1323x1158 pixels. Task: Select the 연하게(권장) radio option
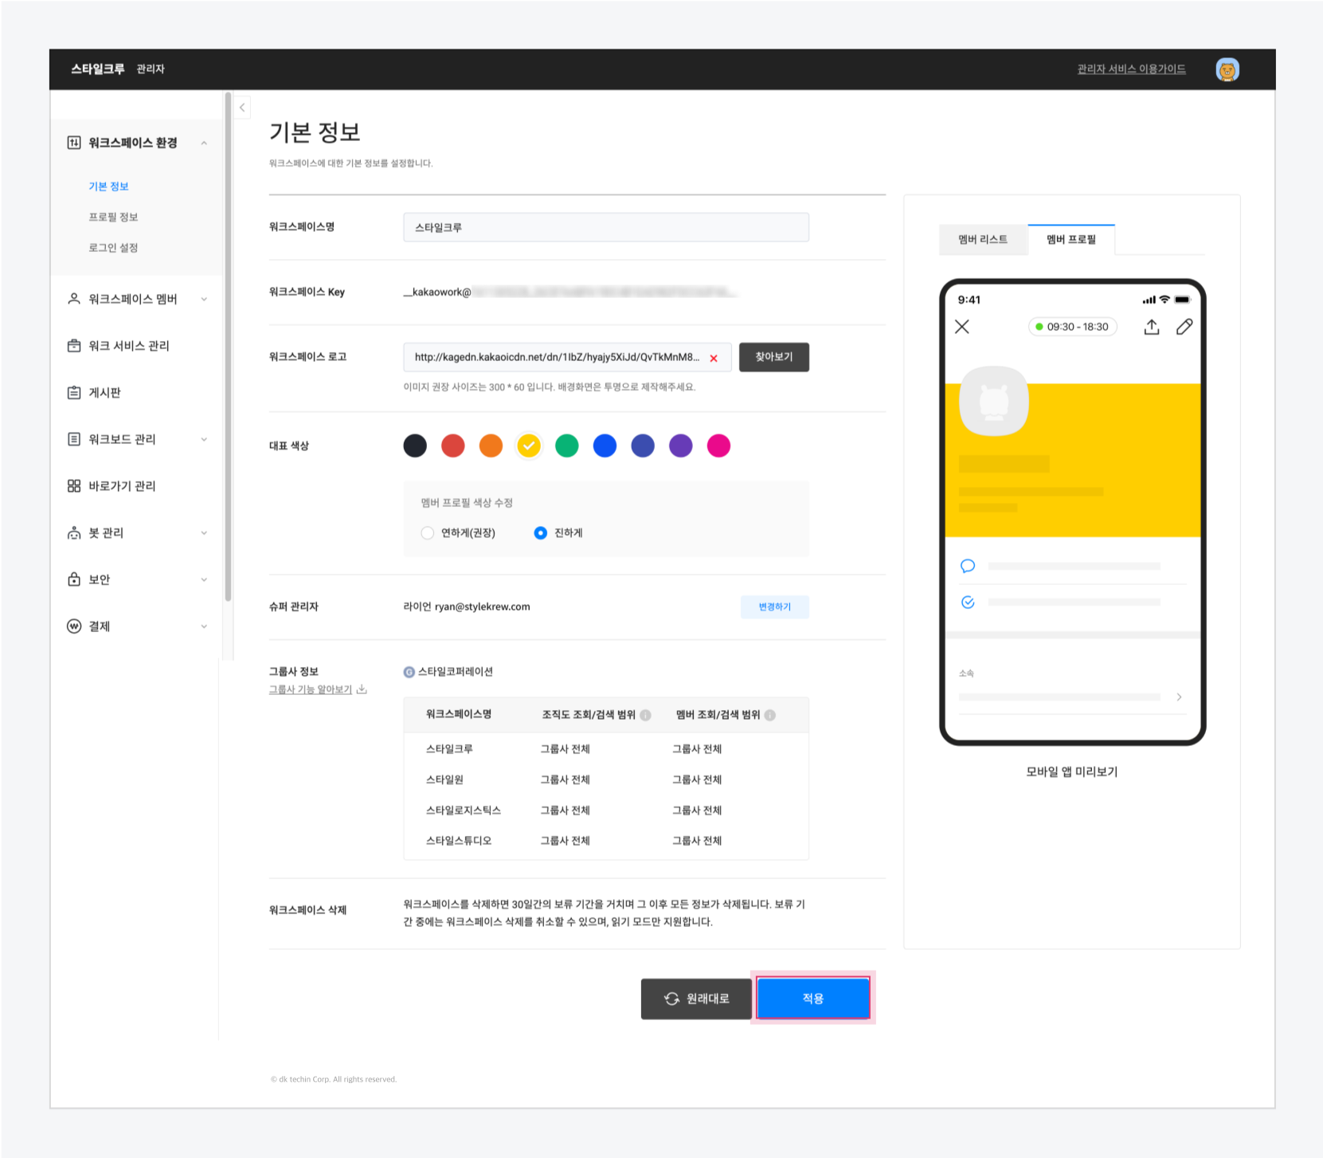click(428, 533)
